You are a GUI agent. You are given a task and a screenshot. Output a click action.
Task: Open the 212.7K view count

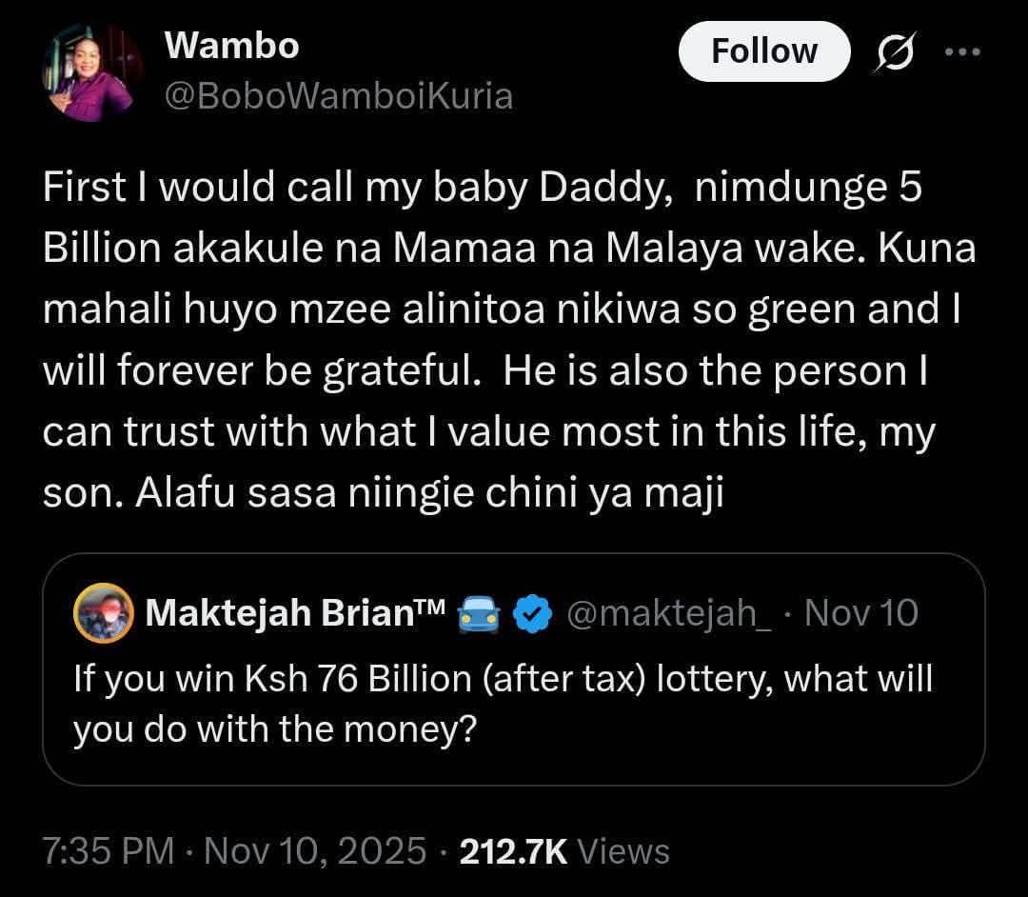(513, 850)
